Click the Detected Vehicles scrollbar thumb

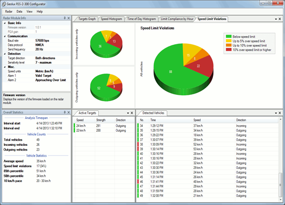click(280, 185)
